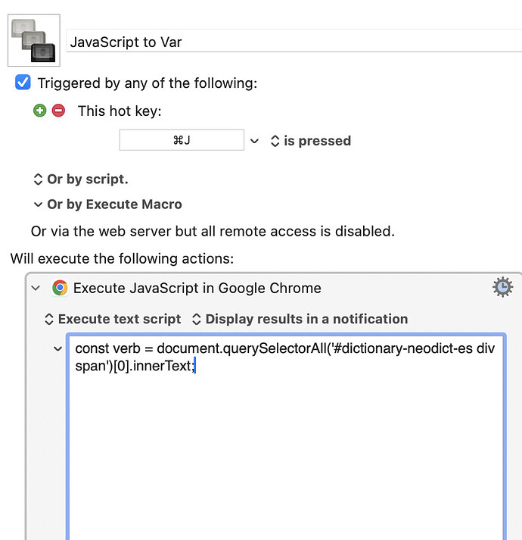
Task: Toggle the Triggered by checkbox
Action: click(x=23, y=83)
